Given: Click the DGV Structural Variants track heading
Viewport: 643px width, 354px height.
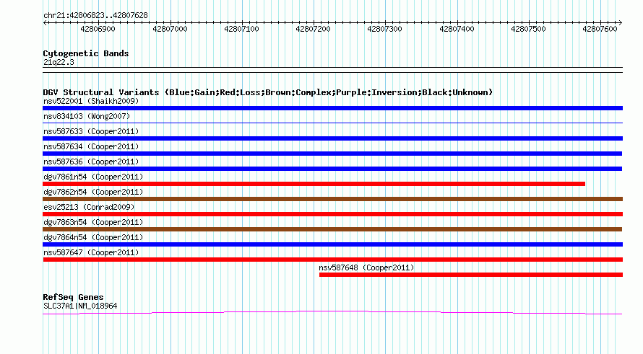Looking at the screenshot, I should click(268, 92).
